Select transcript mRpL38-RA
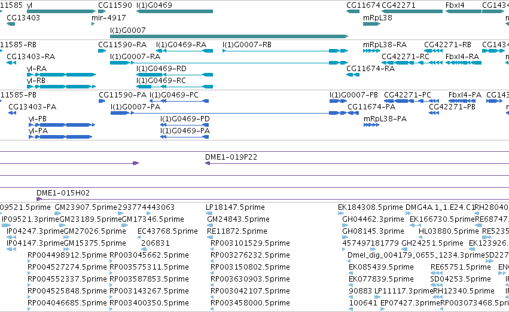 point(385,45)
